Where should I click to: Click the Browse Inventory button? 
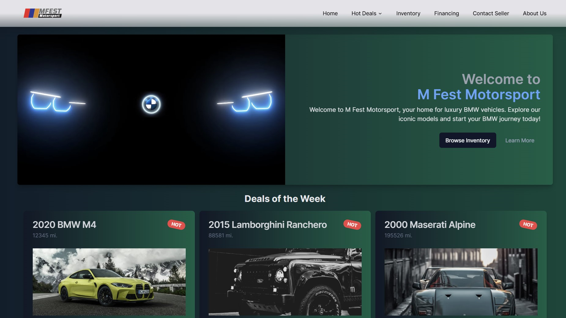pos(467,140)
